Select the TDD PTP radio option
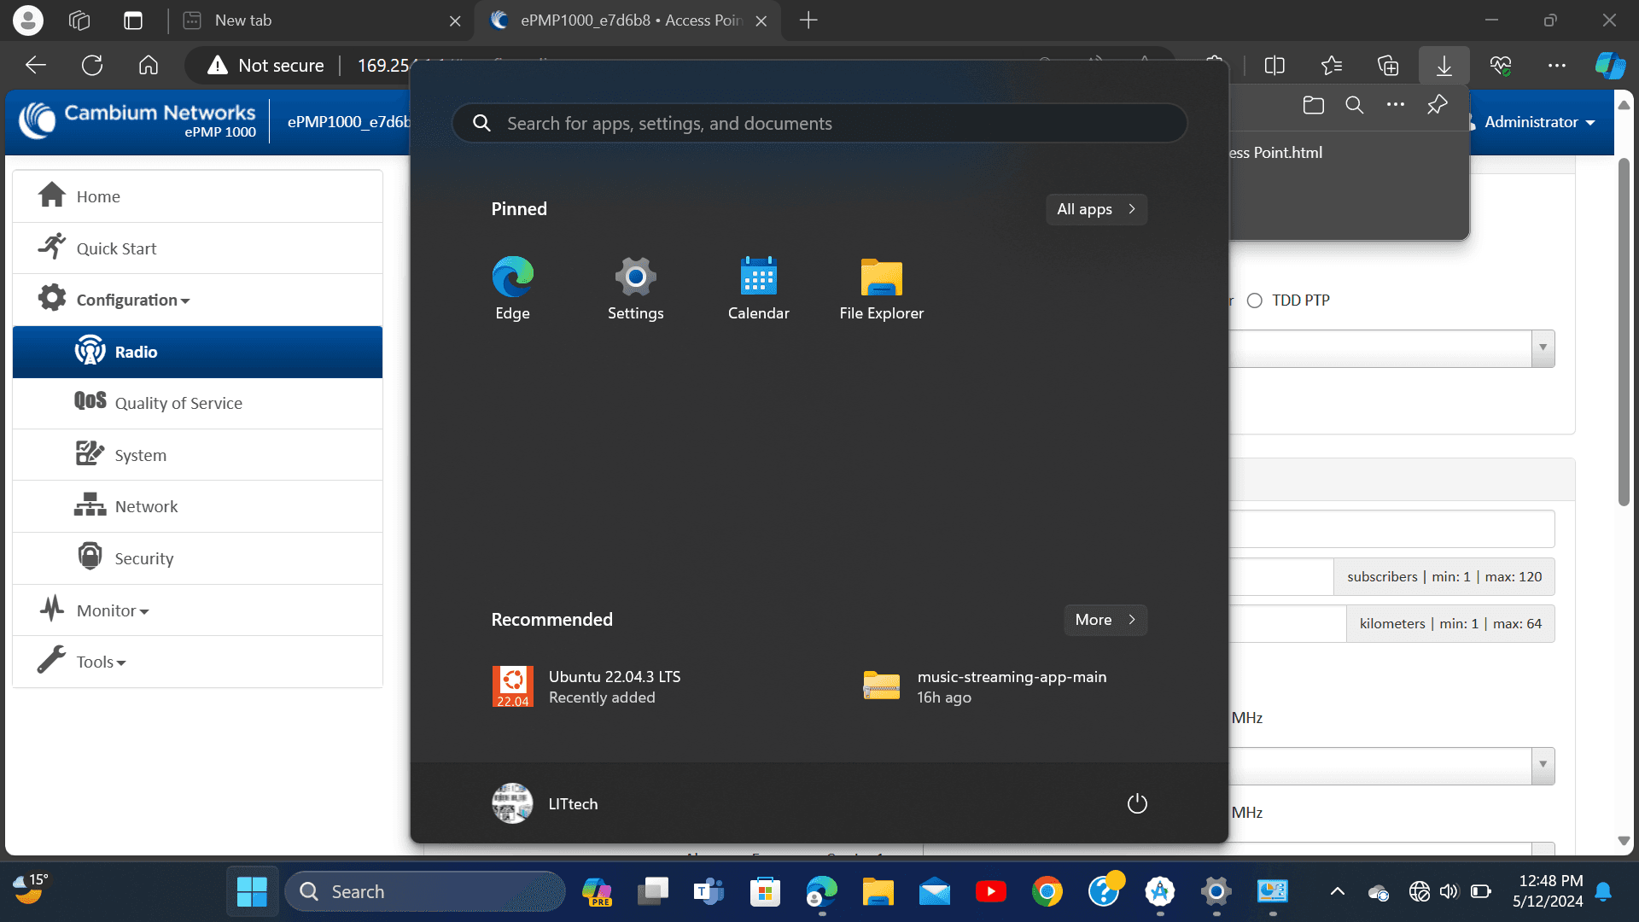The height and width of the screenshot is (922, 1639). 1255,301
